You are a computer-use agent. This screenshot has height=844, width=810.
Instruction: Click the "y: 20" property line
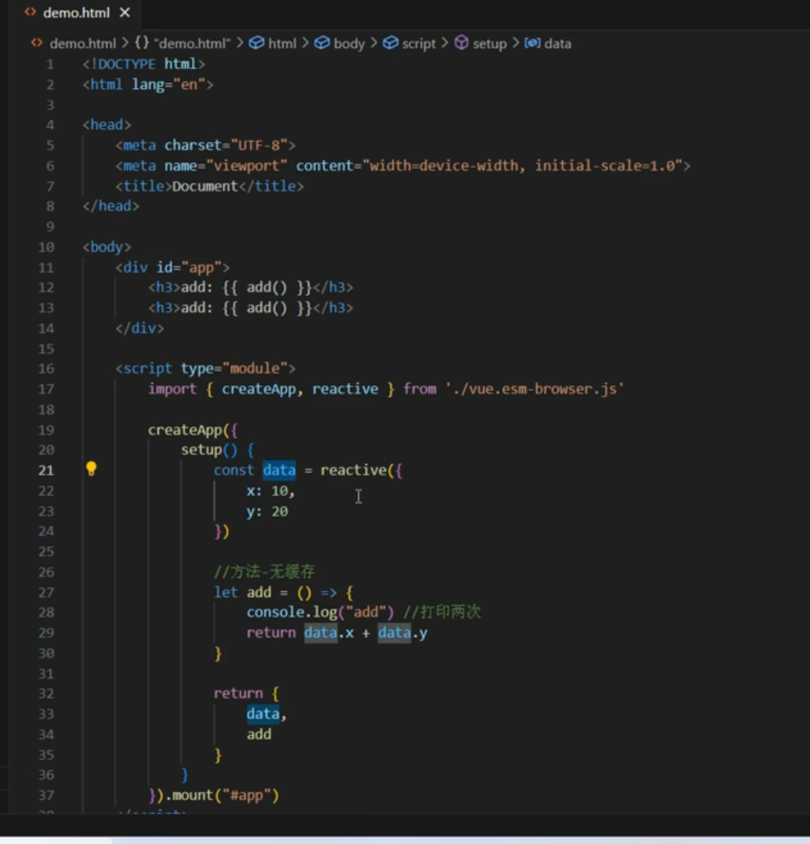[267, 512]
